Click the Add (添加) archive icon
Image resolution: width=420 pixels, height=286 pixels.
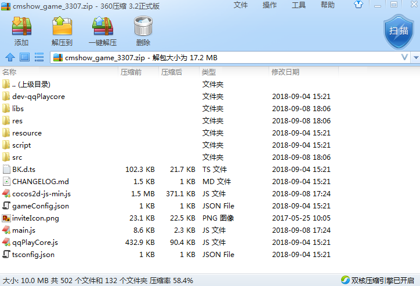tap(21, 26)
